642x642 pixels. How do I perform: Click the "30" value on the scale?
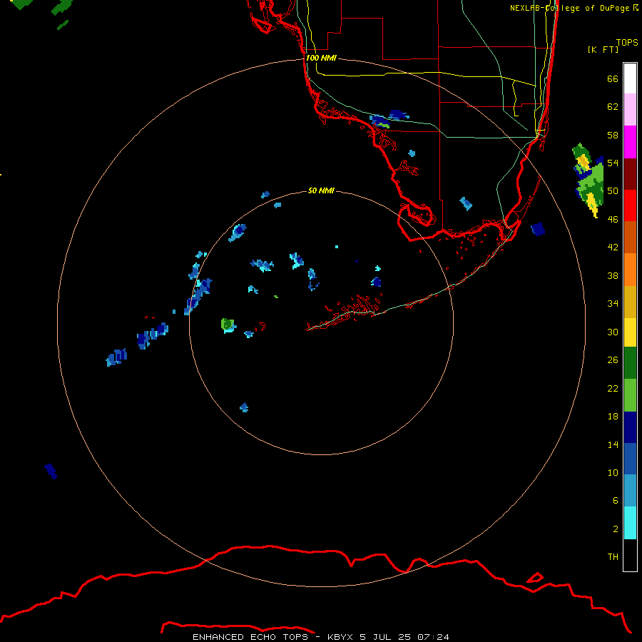pos(613,332)
